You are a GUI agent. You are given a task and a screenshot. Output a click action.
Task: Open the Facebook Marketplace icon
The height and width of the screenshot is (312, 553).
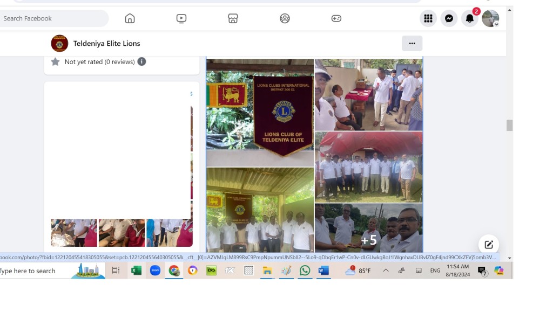(x=233, y=18)
